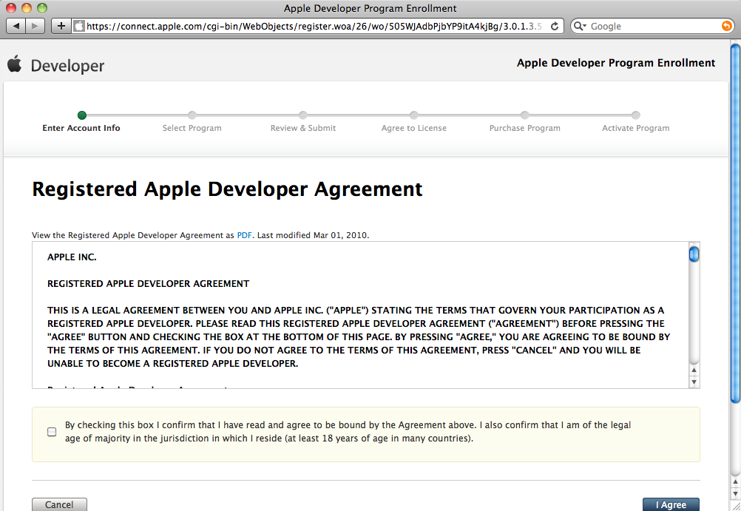Click the Purchase Program step label
The height and width of the screenshot is (511, 741).
pos(524,128)
